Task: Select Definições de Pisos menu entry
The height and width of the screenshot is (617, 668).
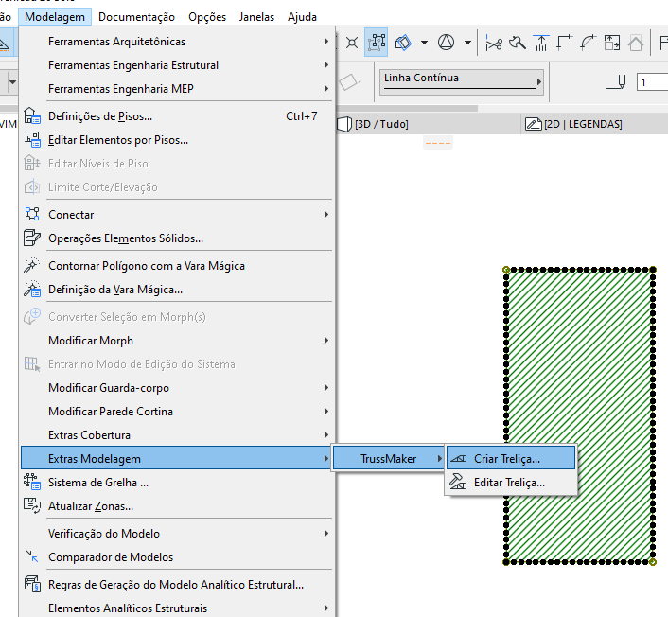Action: [x=177, y=115]
